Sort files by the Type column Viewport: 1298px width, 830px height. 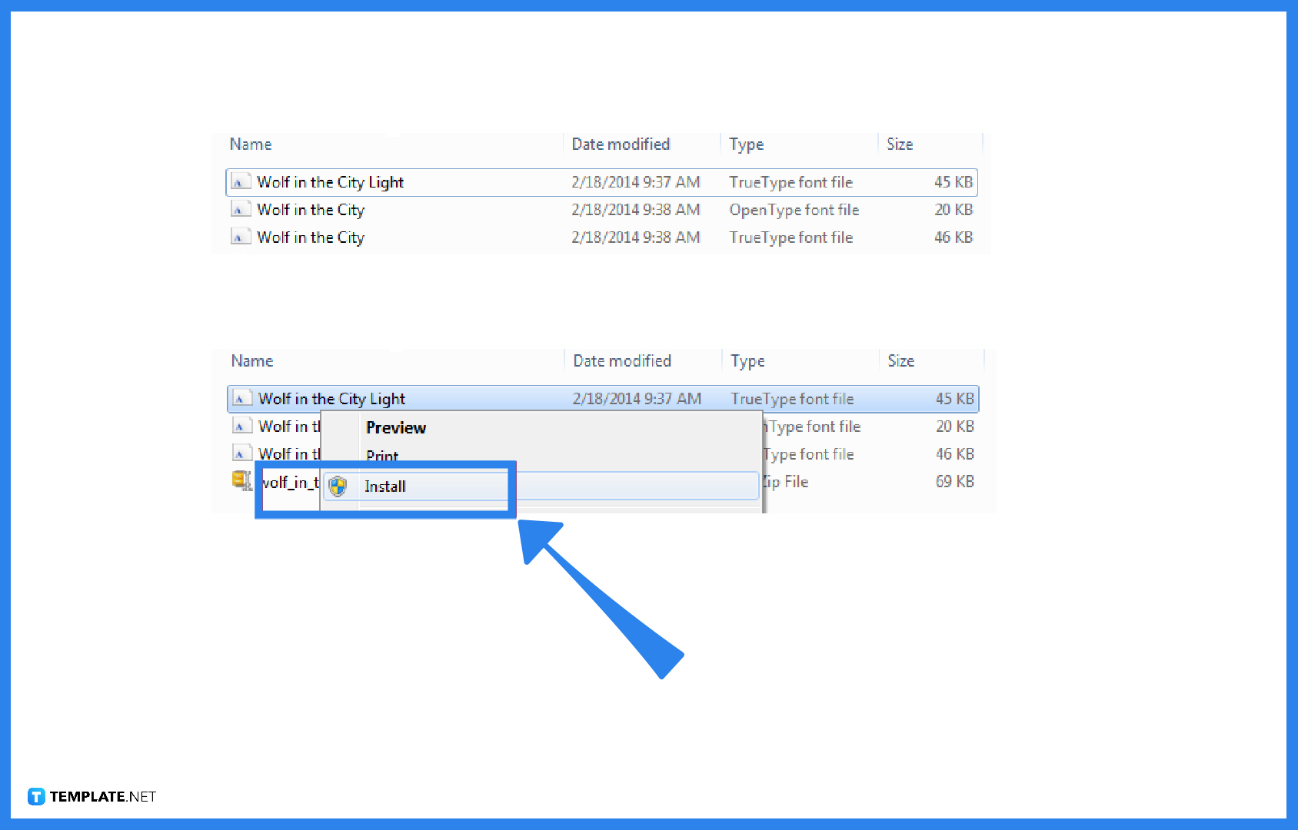(x=745, y=144)
